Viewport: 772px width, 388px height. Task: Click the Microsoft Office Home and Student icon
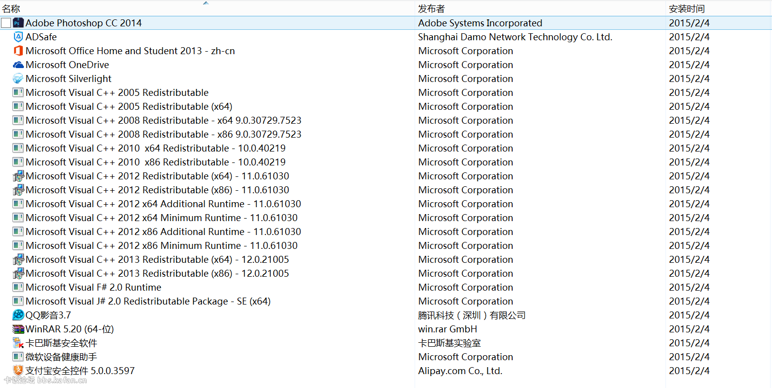click(18, 51)
